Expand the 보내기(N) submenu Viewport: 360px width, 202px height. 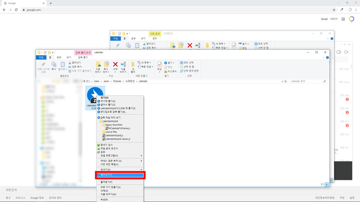coord(120,170)
